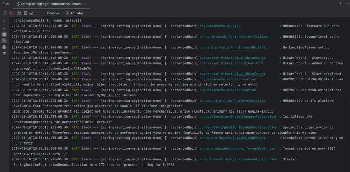The width and height of the screenshot is (350, 172).
Task: Open more toolbar actions beside profiler icon
Action: [x=38, y=13]
